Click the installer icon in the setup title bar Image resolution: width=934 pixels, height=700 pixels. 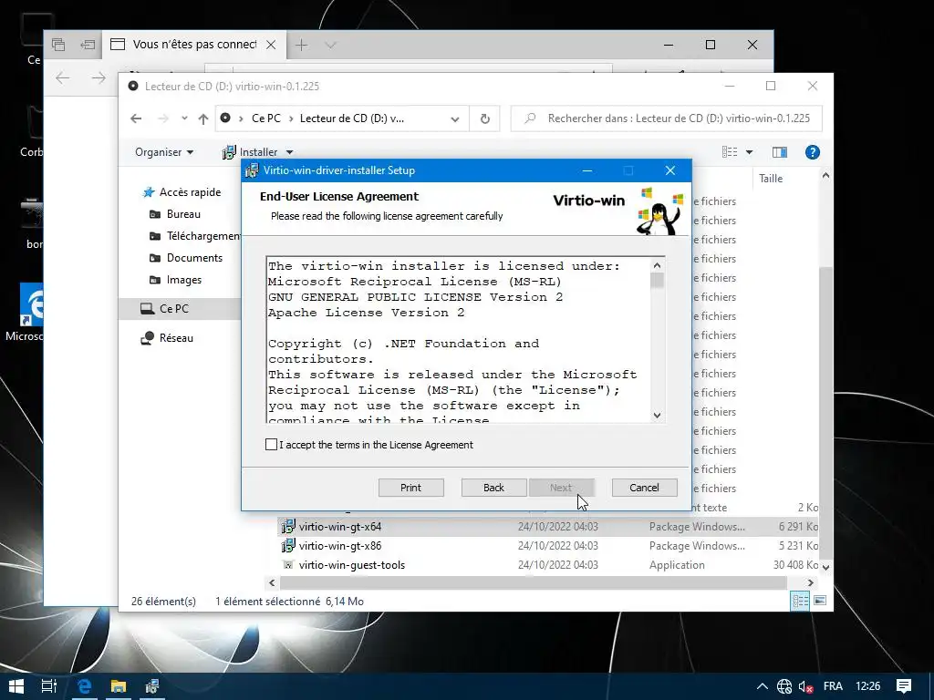coord(252,170)
